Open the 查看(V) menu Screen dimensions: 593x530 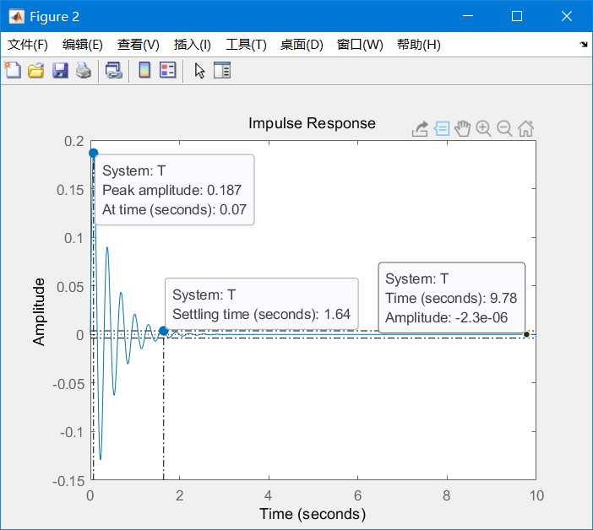click(138, 45)
